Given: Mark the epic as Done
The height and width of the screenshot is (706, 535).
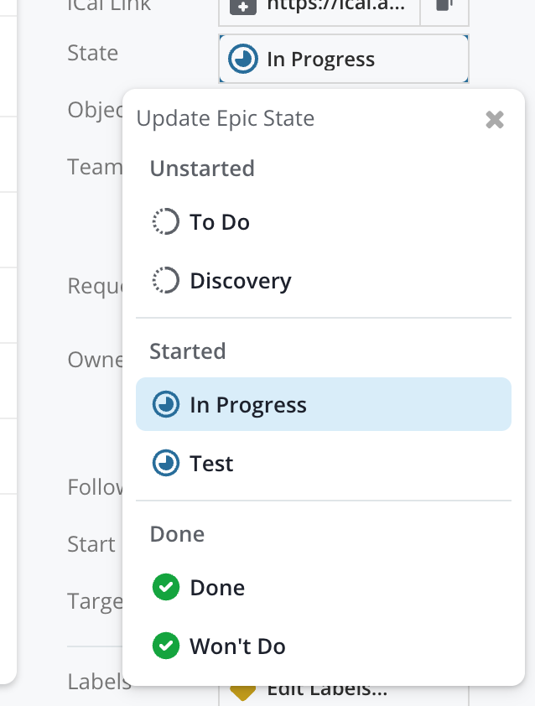Looking at the screenshot, I should [x=324, y=588].
